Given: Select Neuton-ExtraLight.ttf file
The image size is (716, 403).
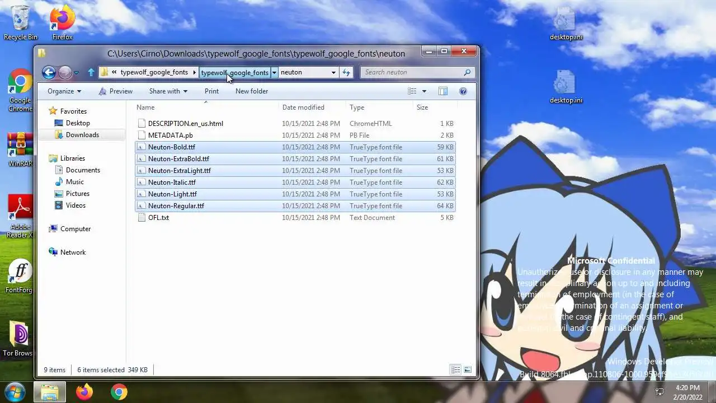Looking at the screenshot, I should 295,171.
